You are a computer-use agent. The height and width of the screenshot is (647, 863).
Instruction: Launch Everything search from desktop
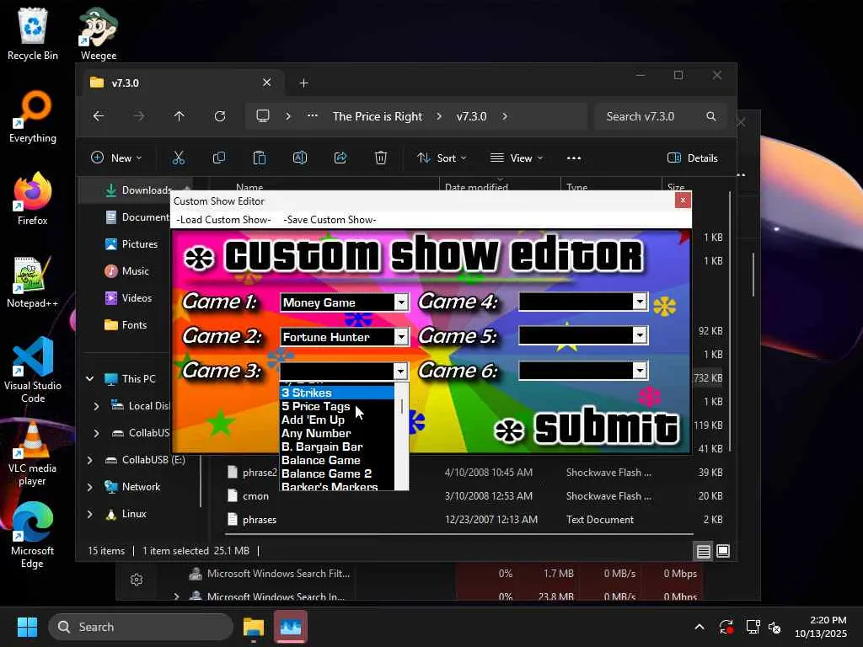[x=33, y=116]
